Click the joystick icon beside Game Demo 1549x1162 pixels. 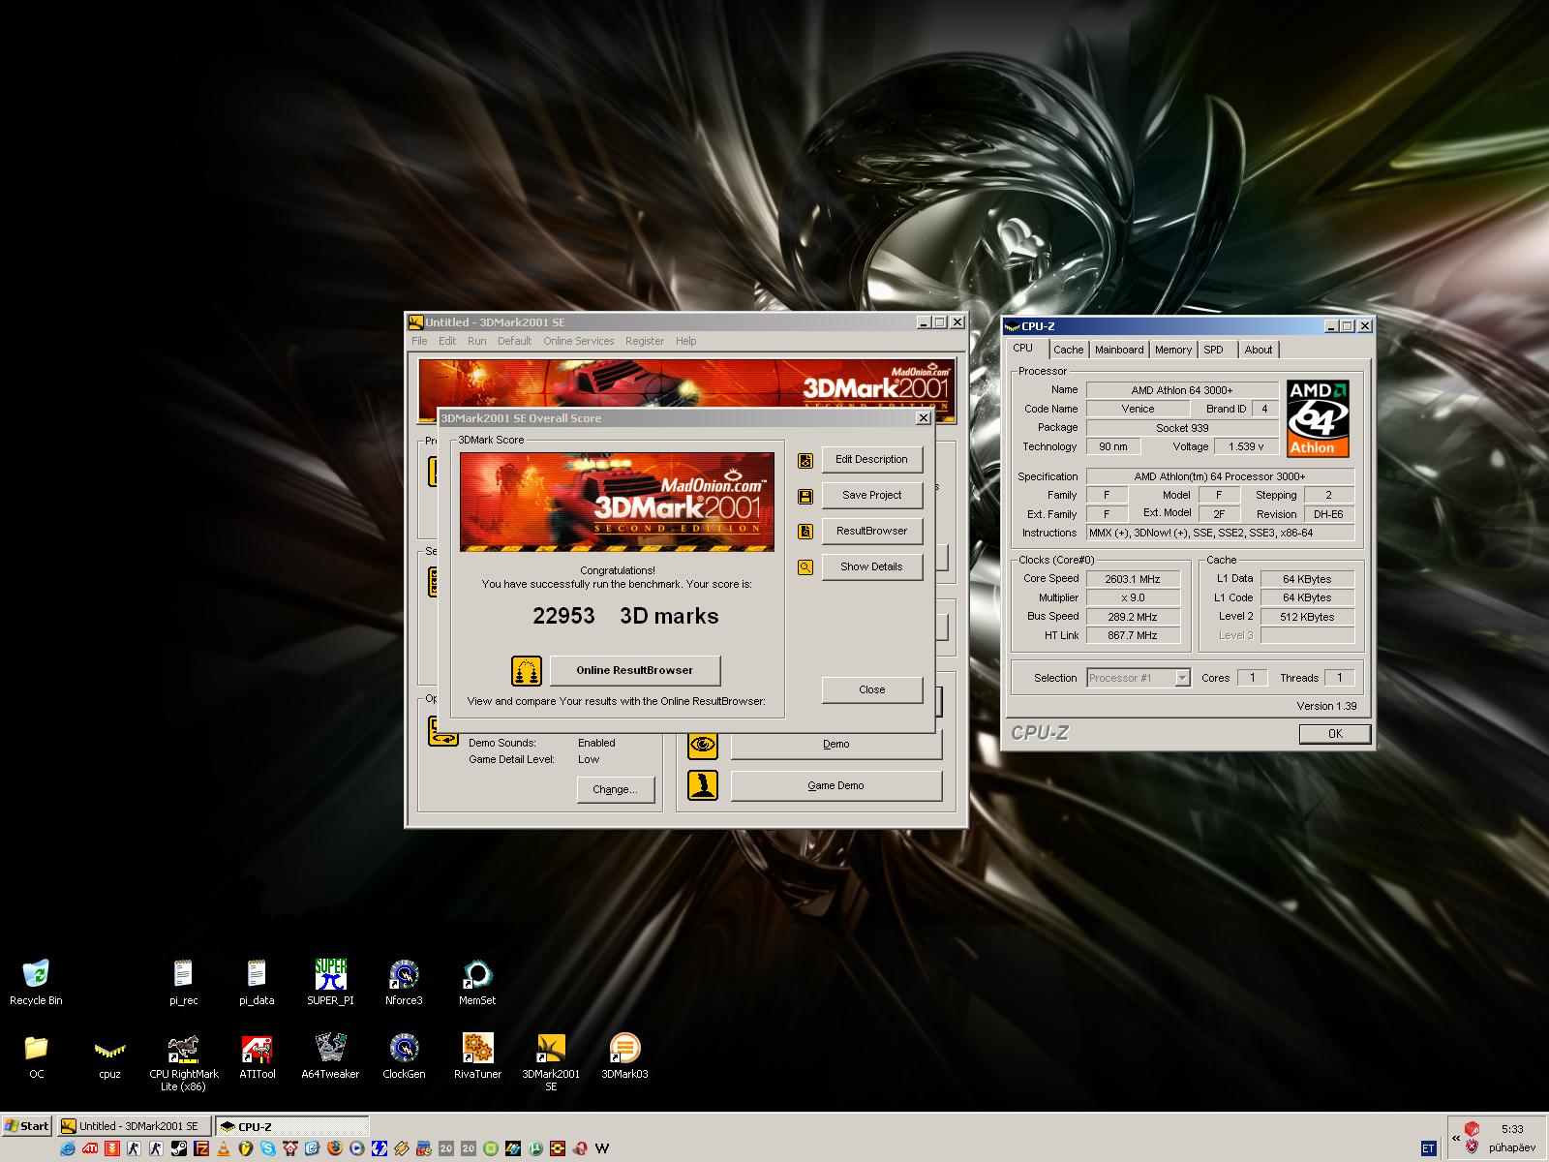coord(703,785)
